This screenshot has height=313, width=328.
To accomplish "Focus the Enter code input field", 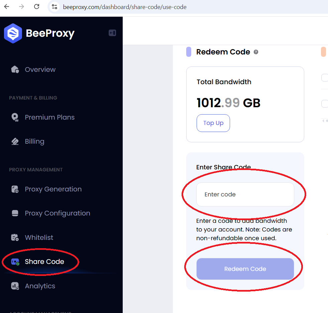I will pos(245,194).
